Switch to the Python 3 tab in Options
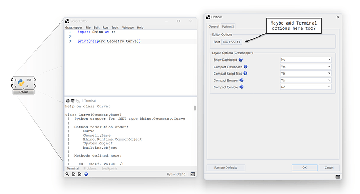Image resolution: width=360 pixels, height=194 pixels. click(228, 27)
